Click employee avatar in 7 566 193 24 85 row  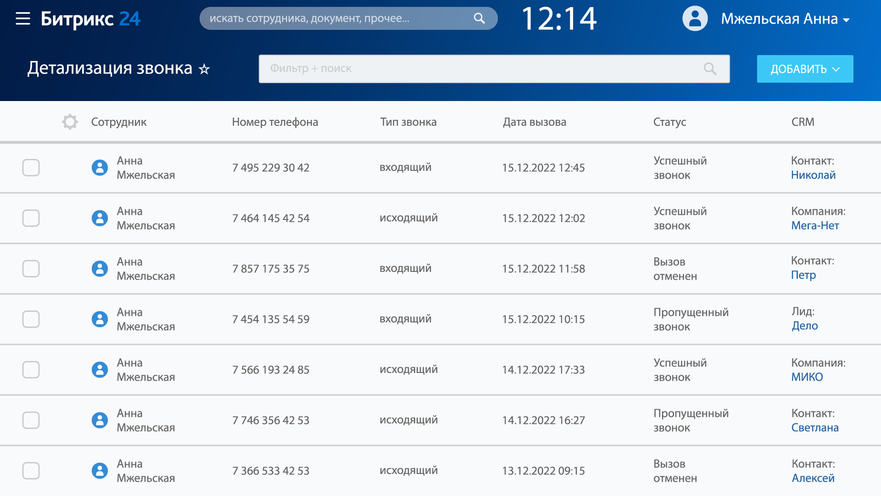100,370
